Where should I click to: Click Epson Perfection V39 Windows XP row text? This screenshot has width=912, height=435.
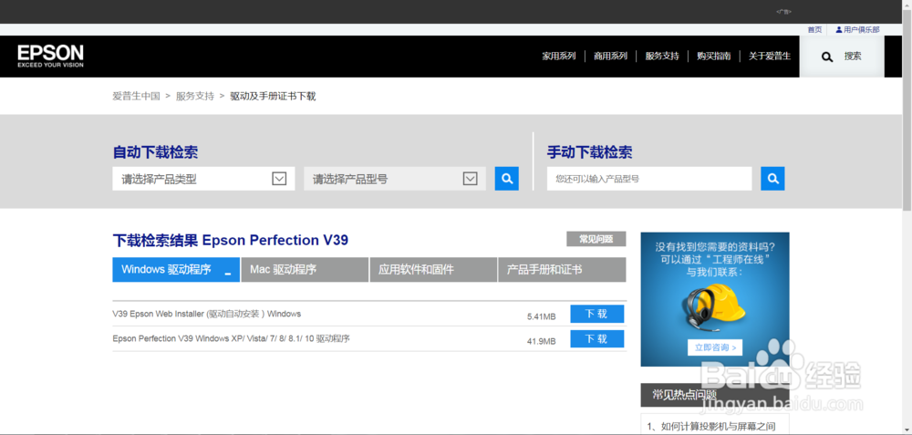pos(231,338)
